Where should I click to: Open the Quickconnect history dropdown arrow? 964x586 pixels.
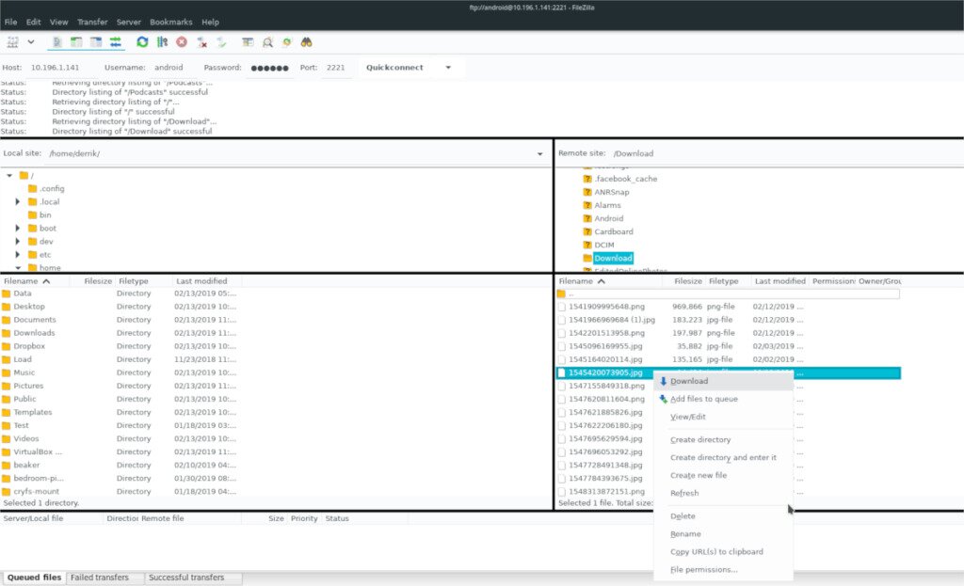point(448,68)
